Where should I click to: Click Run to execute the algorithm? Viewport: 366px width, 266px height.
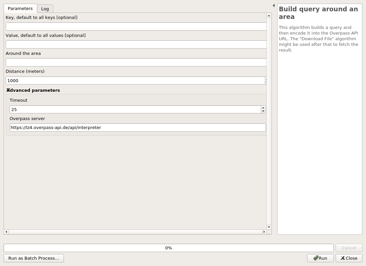point(320,258)
